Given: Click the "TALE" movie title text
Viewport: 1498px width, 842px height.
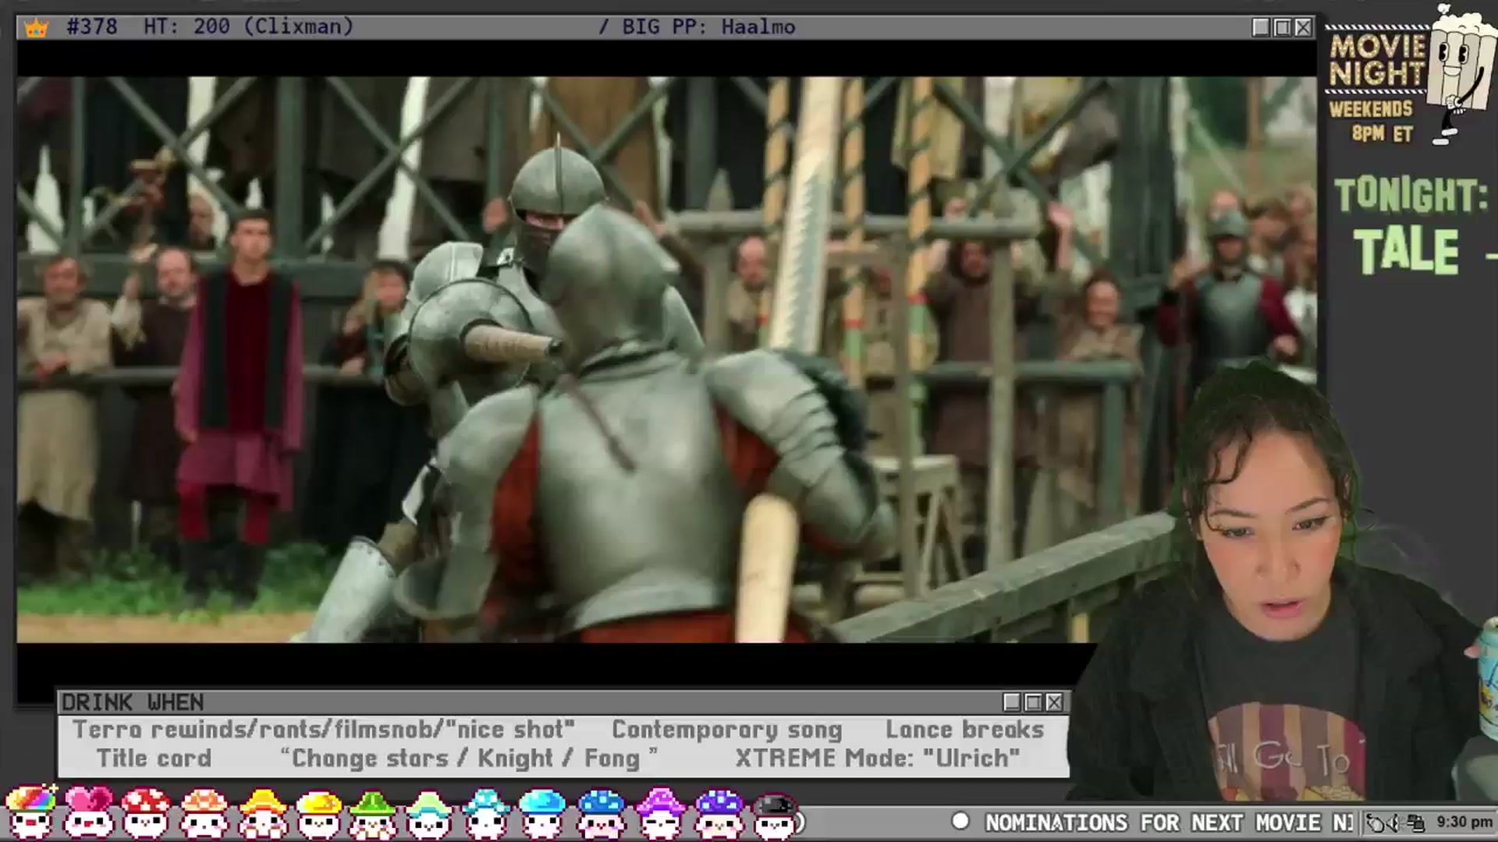Looking at the screenshot, I should [1406, 251].
